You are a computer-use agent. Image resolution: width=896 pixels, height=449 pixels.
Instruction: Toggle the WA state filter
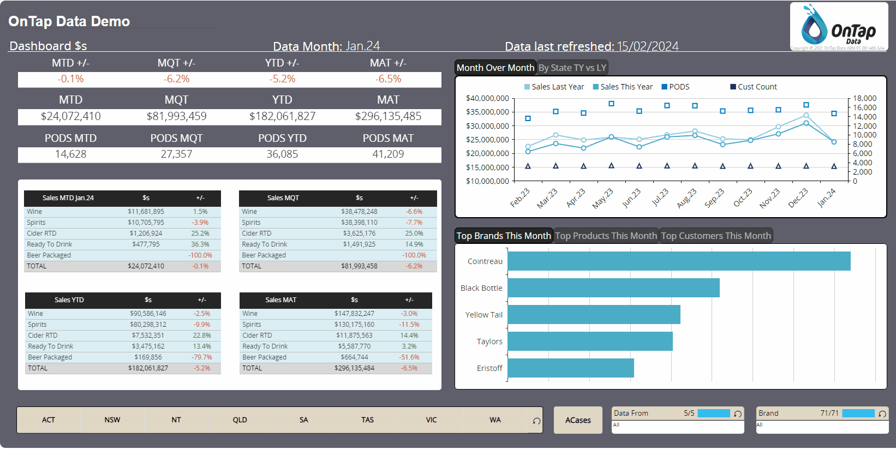click(495, 420)
